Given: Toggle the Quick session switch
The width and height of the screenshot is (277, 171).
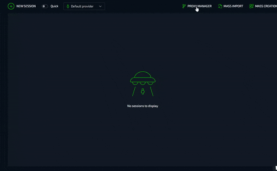Looking at the screenshot, I should click(45, 6).
